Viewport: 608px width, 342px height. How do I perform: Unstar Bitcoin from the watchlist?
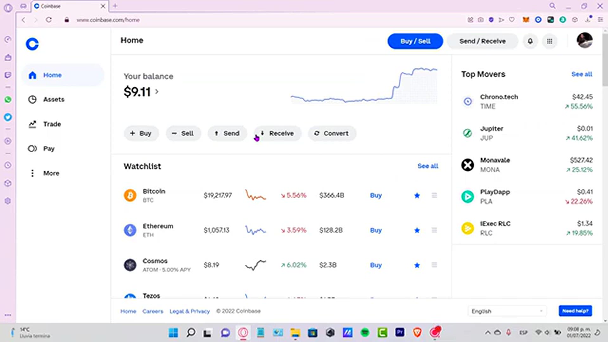point(417,196)
